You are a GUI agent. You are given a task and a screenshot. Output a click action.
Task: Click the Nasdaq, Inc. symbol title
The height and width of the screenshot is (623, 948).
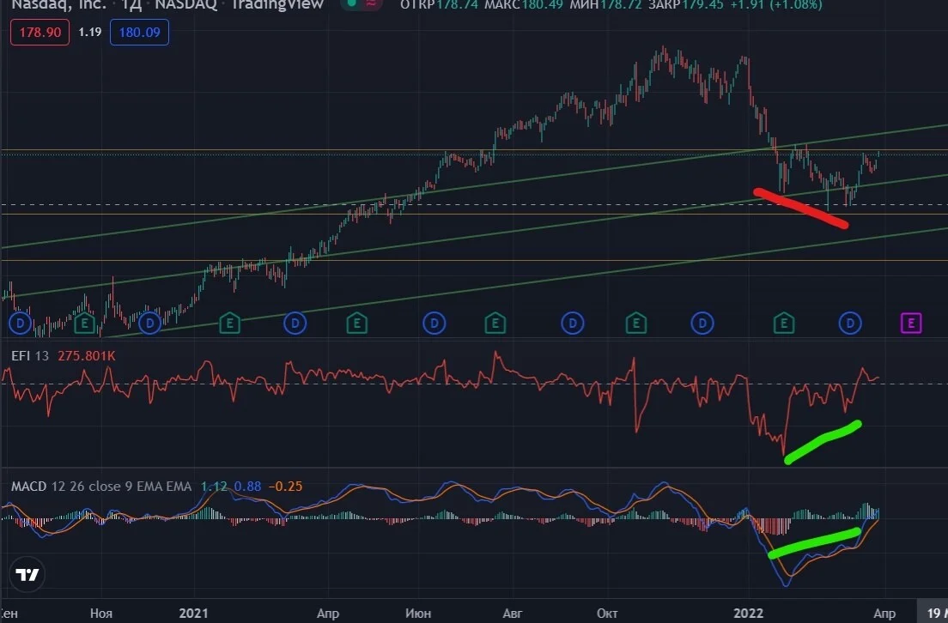coord(58,5)
